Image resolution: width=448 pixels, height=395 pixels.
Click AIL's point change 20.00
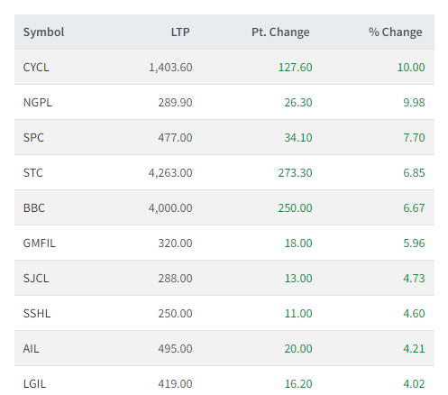click(298, 348)
